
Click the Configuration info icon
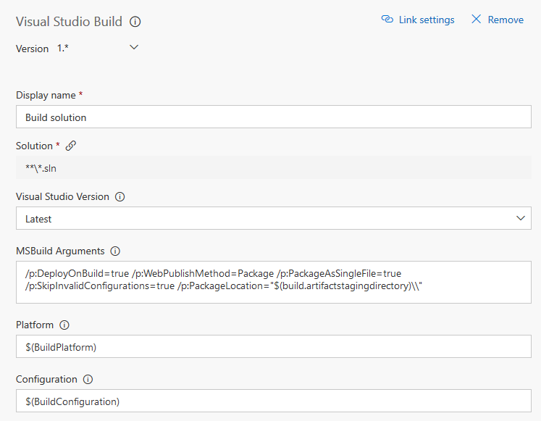88,379
